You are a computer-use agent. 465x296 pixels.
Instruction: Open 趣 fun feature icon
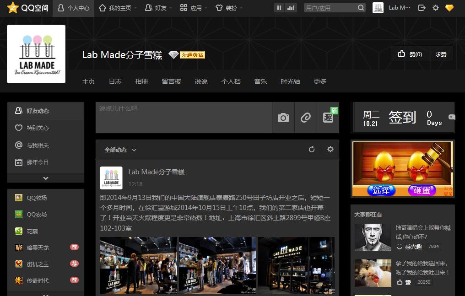(328, 118)
